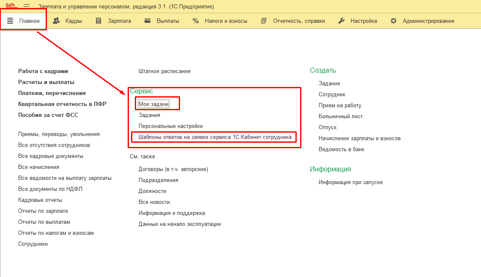481x277 pixels.
Task: Click the Администрирование gear icon
Action: tap(394, 21)
